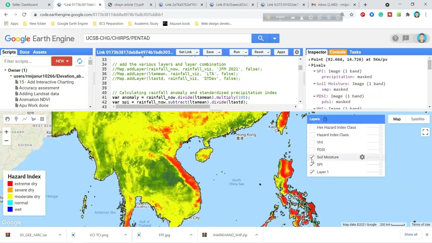This screenshot has height=243, width=432.
Task: Switch map to Map view
Action: [x=397, y=119]
